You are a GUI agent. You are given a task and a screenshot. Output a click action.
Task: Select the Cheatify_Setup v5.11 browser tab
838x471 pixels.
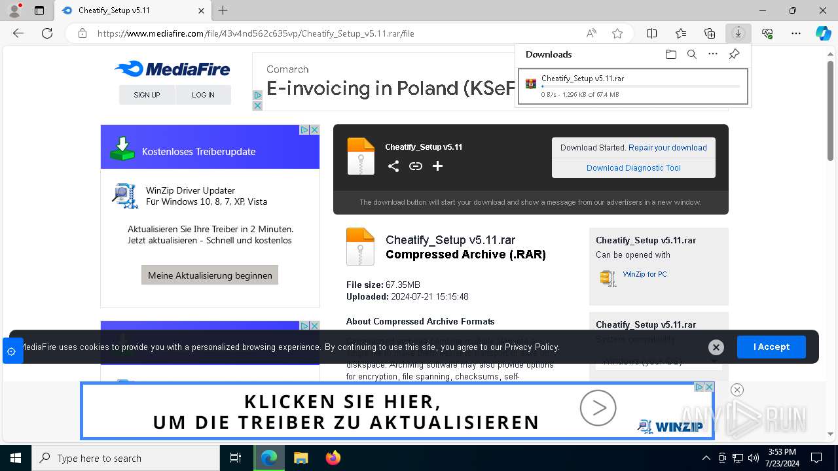coord(133,10)
